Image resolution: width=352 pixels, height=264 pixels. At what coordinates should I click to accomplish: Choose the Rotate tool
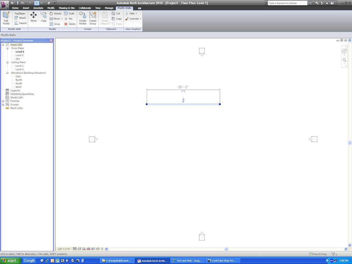pos(55,13)
